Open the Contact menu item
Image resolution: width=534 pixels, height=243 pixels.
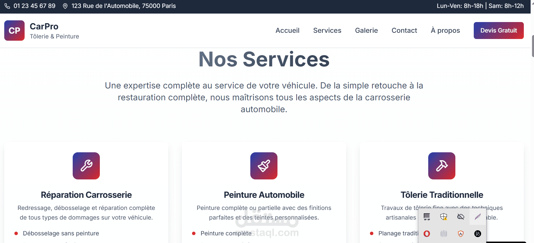tap(404, 31)
